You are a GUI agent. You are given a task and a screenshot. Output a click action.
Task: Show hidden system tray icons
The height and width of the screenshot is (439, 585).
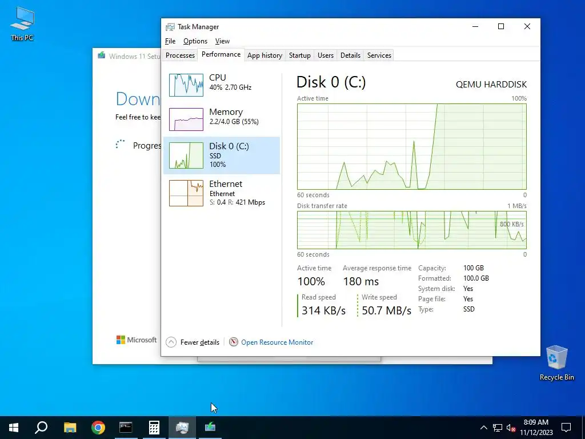(483, 428)
